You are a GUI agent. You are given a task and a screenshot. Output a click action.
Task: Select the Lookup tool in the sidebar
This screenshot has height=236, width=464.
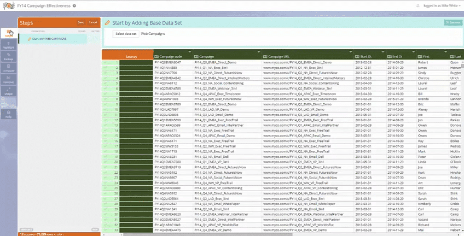(x=8, y=56)
